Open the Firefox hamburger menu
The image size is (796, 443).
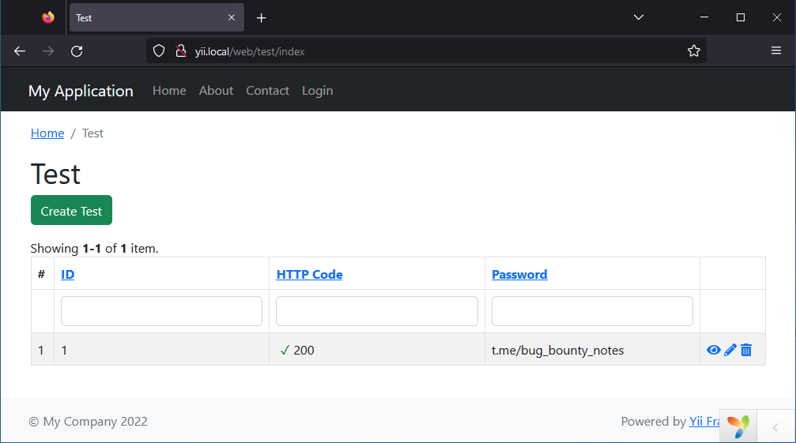pyautogui.click(x=776, y=51)
